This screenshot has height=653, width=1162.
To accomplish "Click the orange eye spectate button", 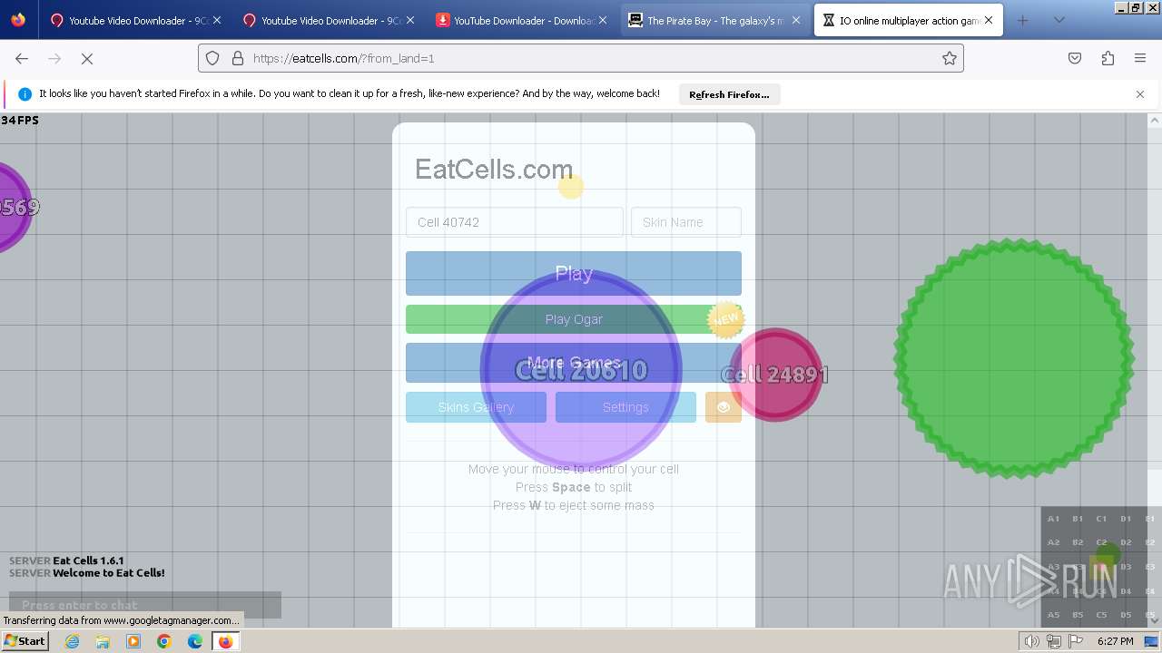I will 724,407.
